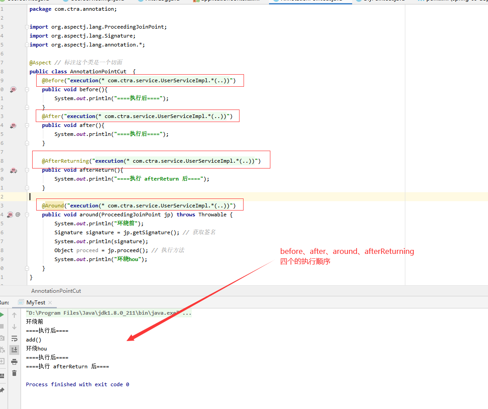Viewport: 488px width, 409px height.
Task: Click the @After annotation
Action: coord(51,116)
